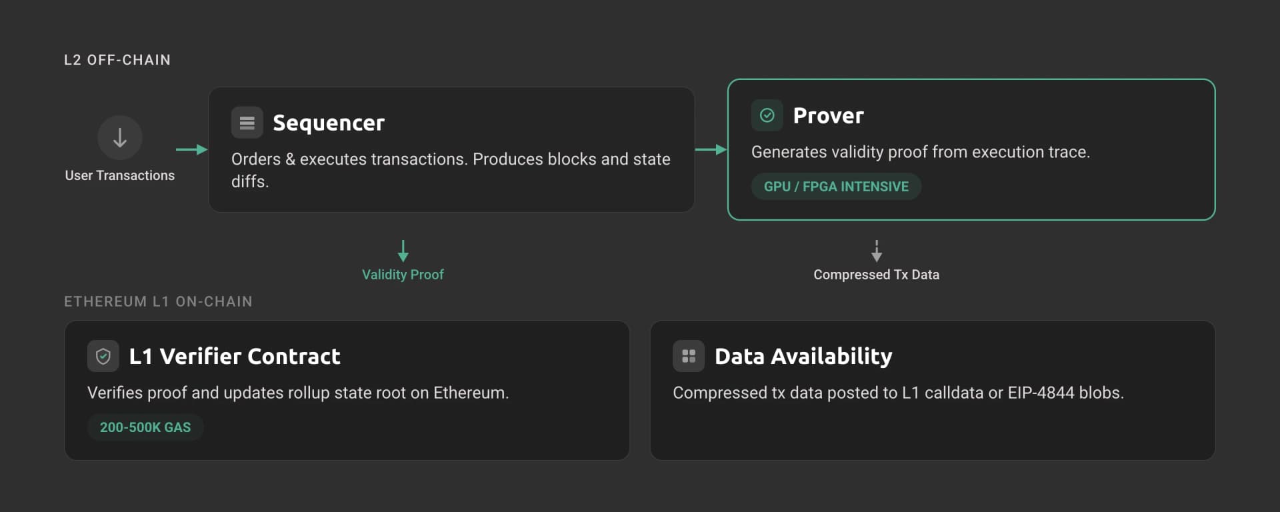Click arrow pointing from transactions to Sequencer
This screenshot has height=512, width=1280.
pos(191,149)
